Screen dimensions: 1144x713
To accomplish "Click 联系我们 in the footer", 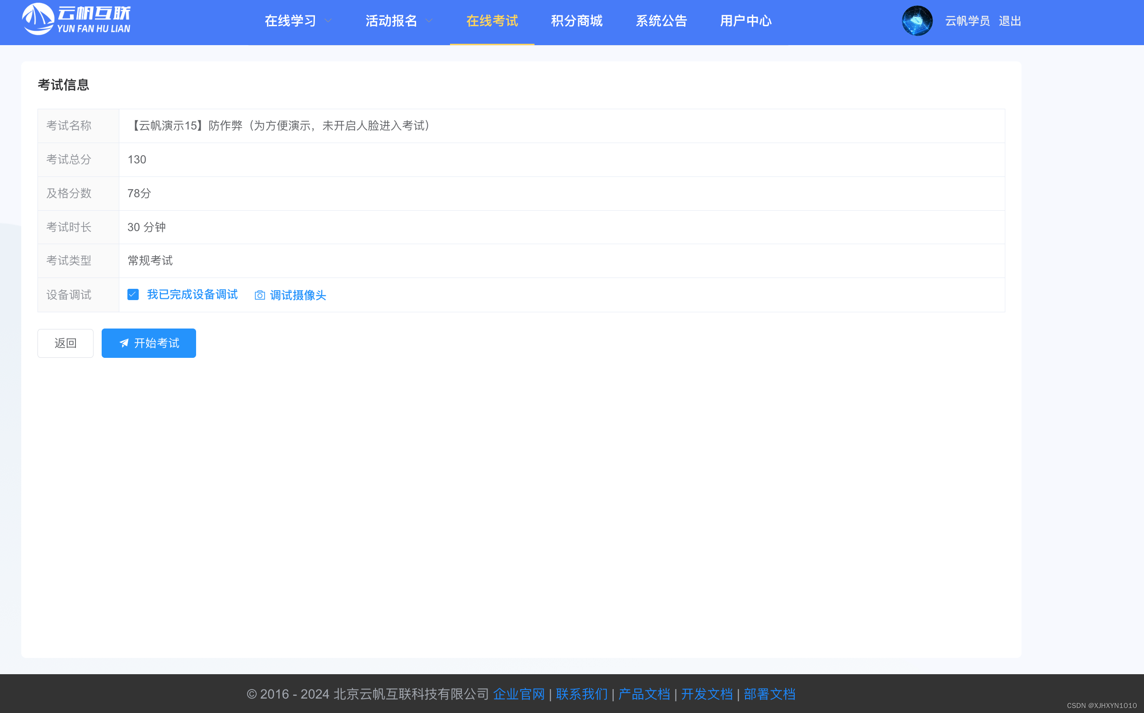I will 581,694.
